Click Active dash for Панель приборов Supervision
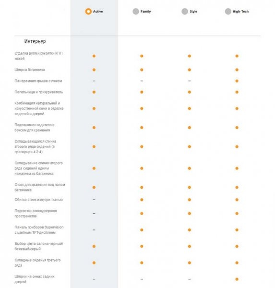Image resolution: width=275 pixels, height=288 pixels. tap(94, 230)
